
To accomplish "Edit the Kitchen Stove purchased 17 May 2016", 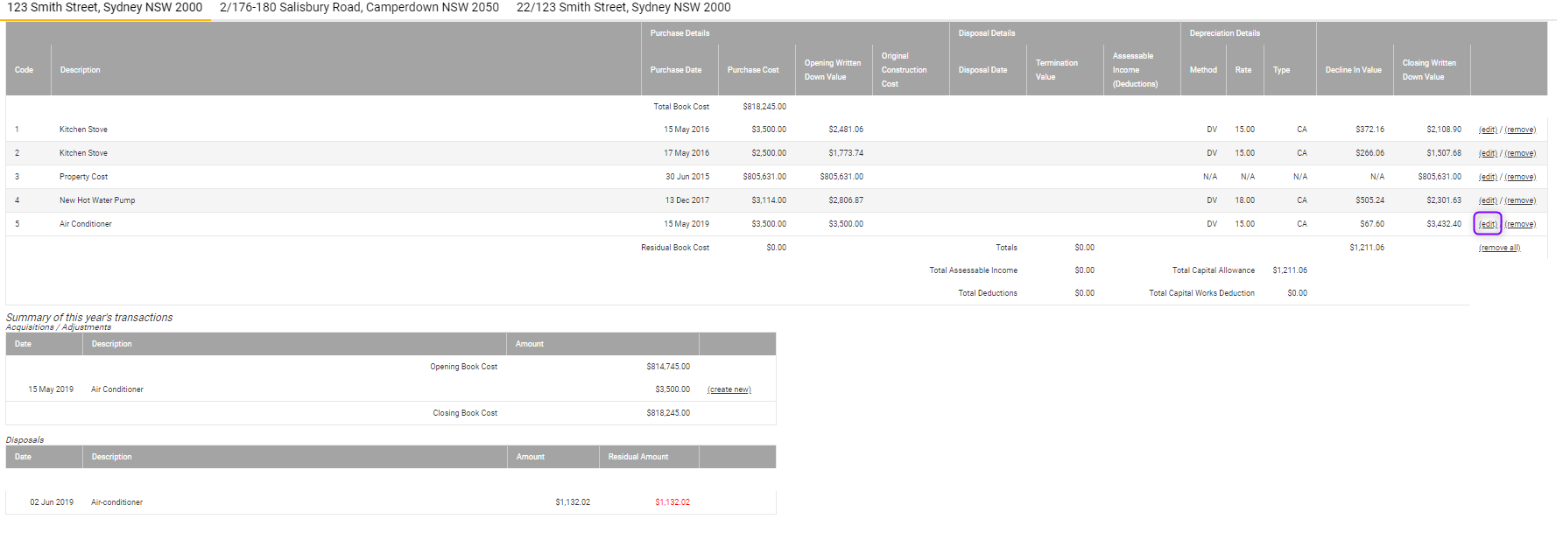I will pos(1488,153).
